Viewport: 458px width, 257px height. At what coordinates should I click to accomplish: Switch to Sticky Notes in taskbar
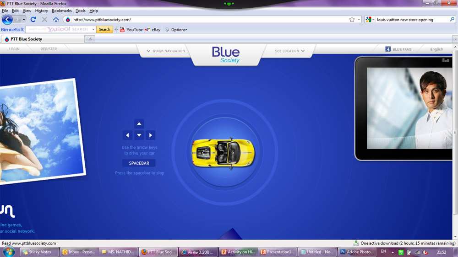(39, 252)
